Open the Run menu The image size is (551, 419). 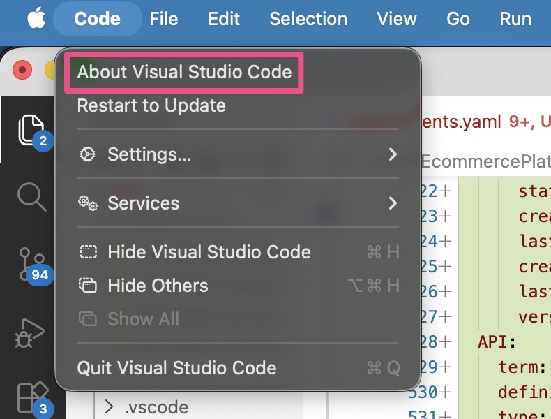(515, 19)
